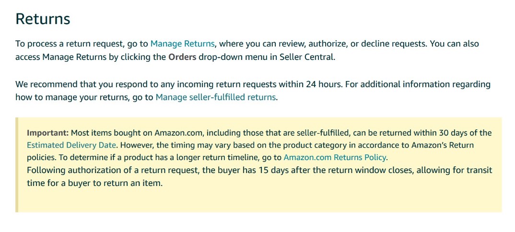The width and height of the screenshot is (515, 232).
Task: Click the bold Important: label
Action: [x=47, y=133]
